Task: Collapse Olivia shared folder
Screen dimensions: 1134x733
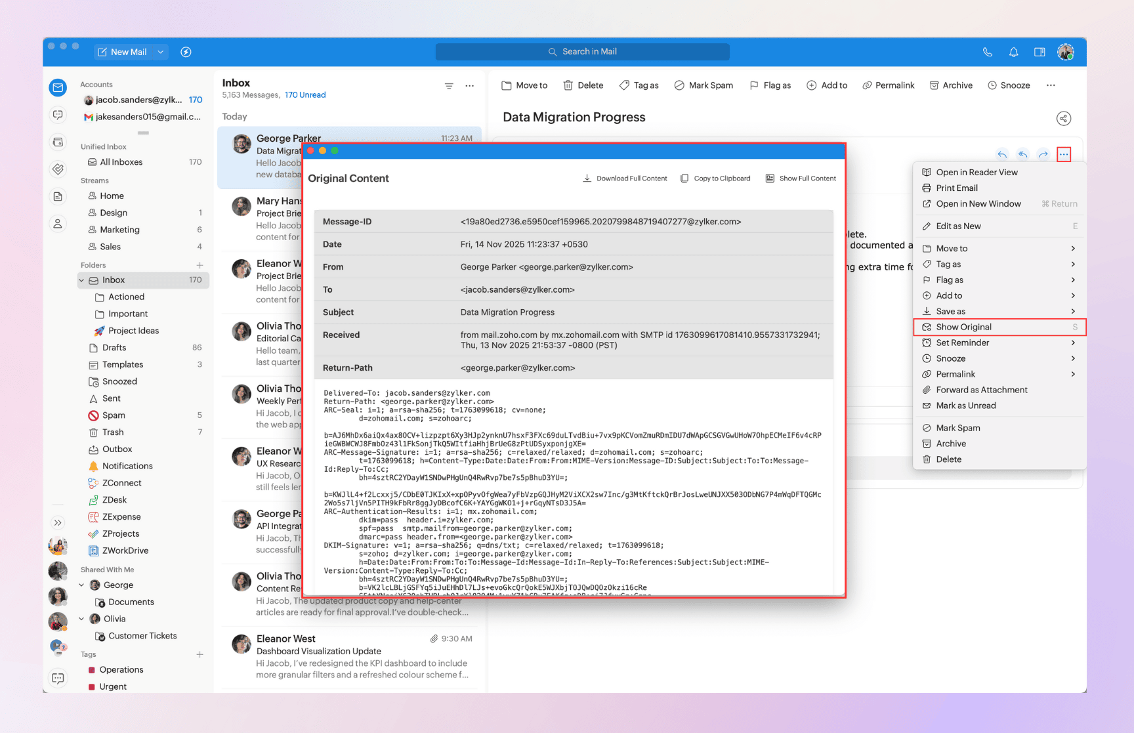Action: [x=82, y=619]
